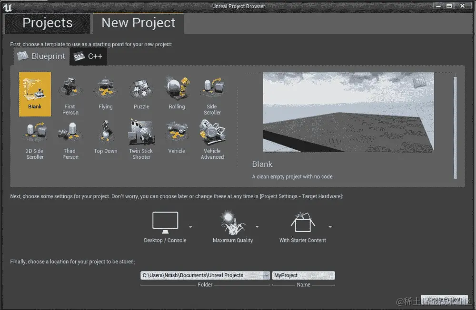This screenshot has height=310, width=476.
Task: Click the 'Blank' heading under the preview
Action: 262,164
